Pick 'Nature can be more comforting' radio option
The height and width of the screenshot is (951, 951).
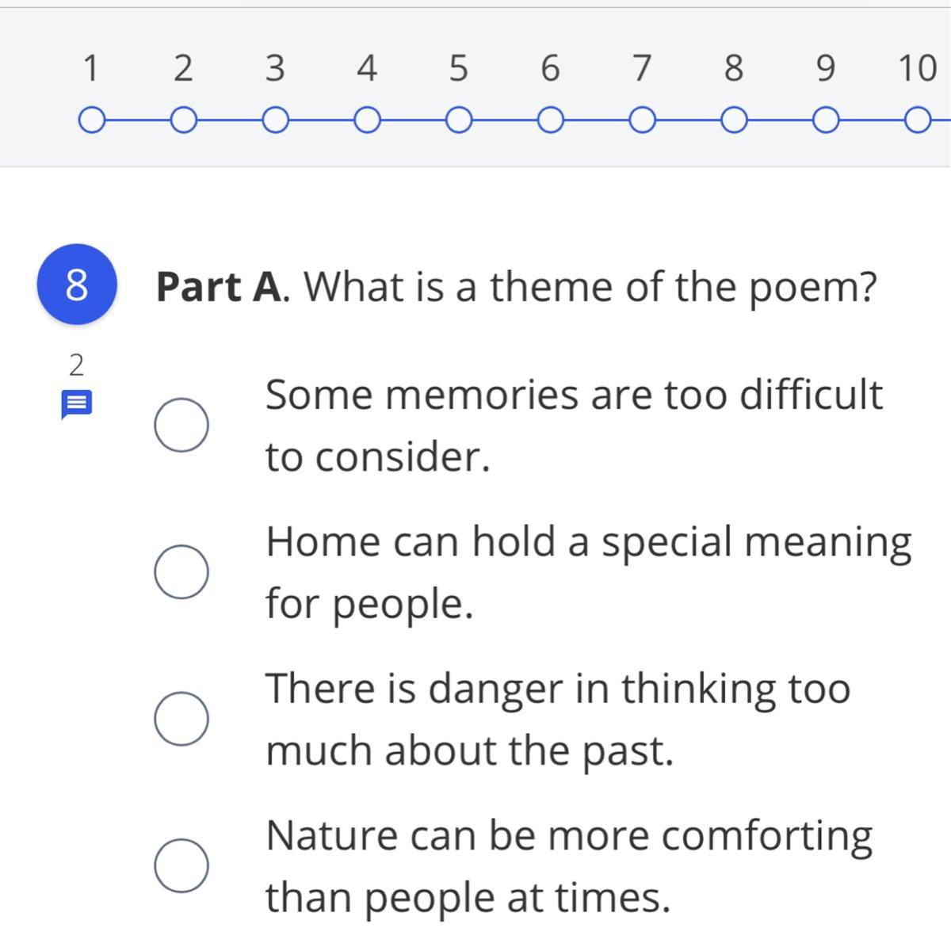pyautogui.click(x=181, y=865)
